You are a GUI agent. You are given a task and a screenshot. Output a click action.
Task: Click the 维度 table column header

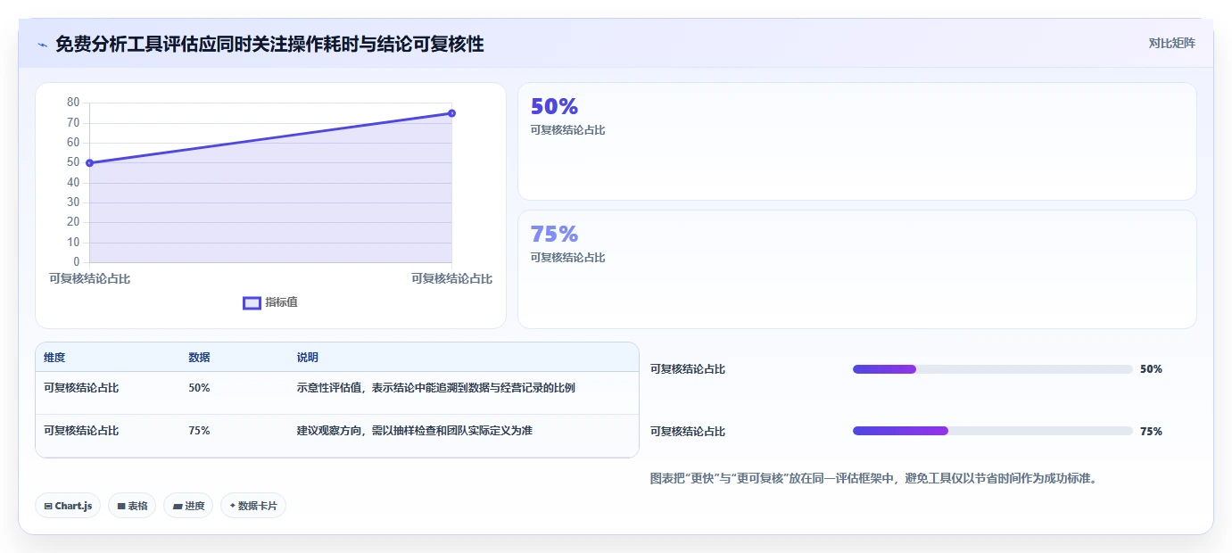(54, 358)
